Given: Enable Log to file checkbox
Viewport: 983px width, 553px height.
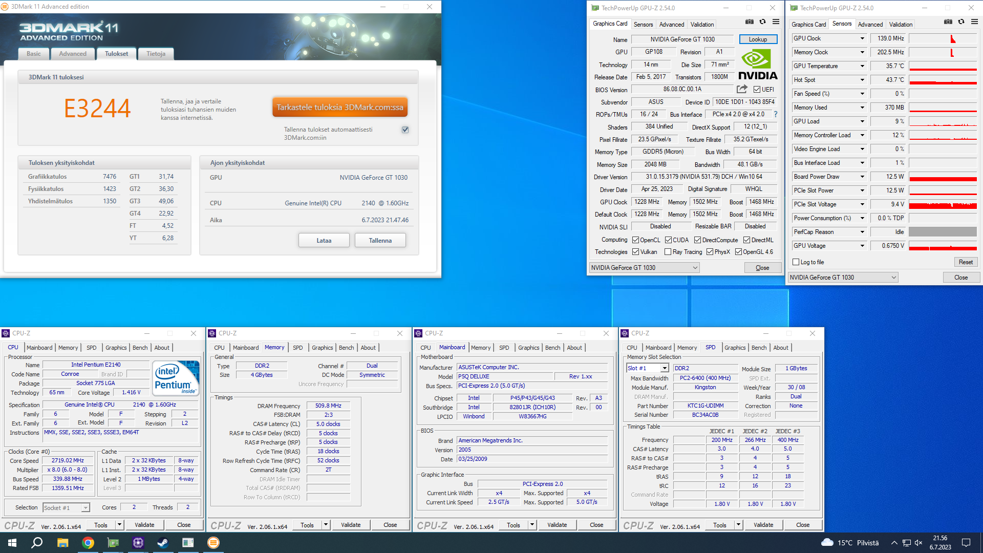Looking at the screenshot, I should (x=796, y=262).
